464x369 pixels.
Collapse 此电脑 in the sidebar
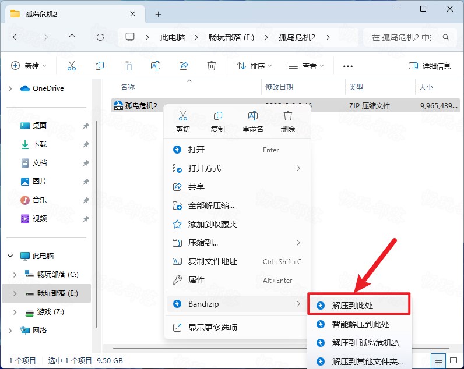click(10, 256)
